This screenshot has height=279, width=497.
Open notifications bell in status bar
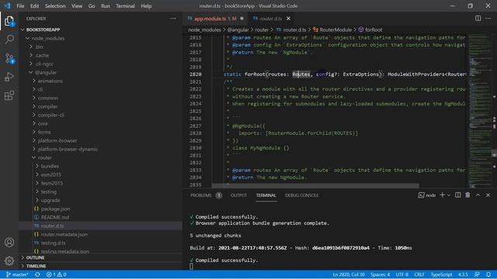pyautogui.click(x=488, y=274)
